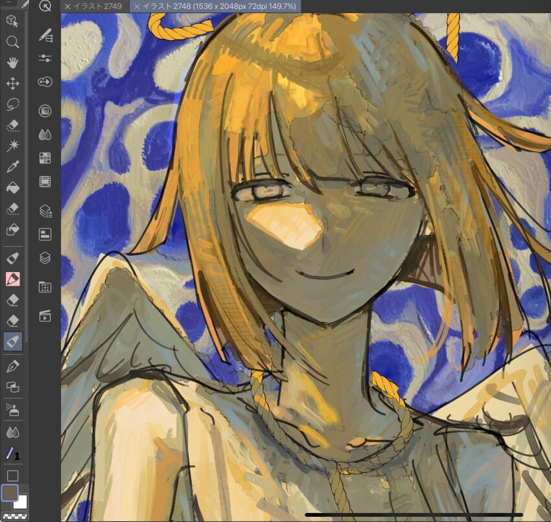Select the Hand tool
Image resolution: width=551 pixels, height=522 pixels.
coord(13,63)
